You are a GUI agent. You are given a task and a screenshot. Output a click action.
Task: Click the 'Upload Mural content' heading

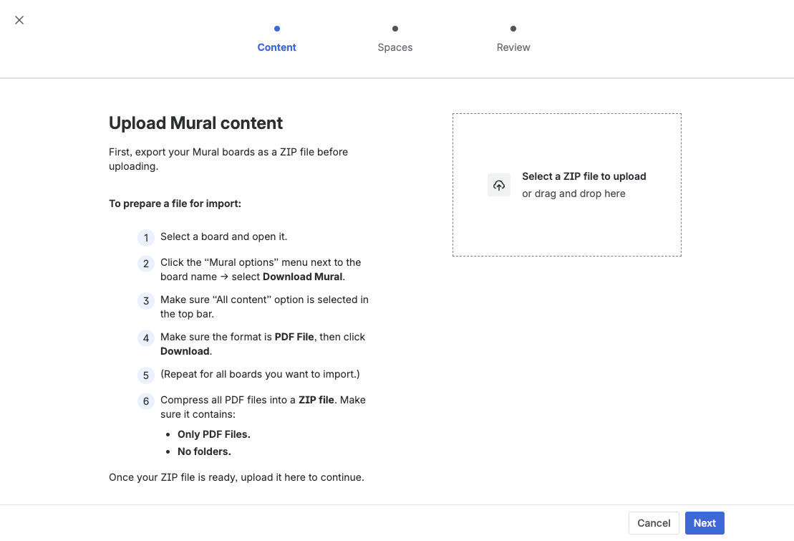click(195, 123)
